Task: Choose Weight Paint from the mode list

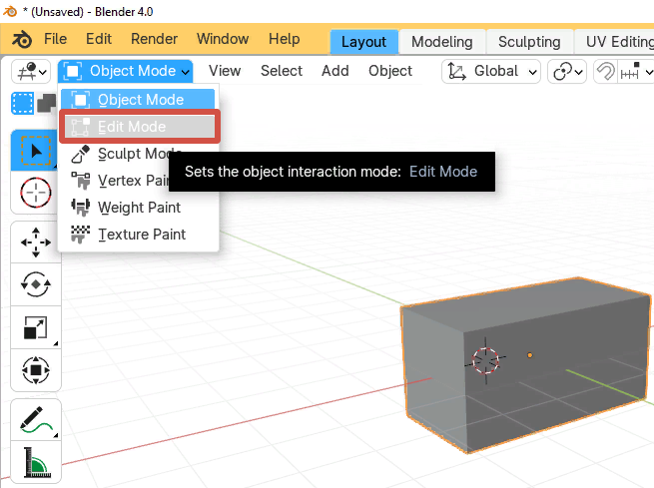Action: pos(138,208)
